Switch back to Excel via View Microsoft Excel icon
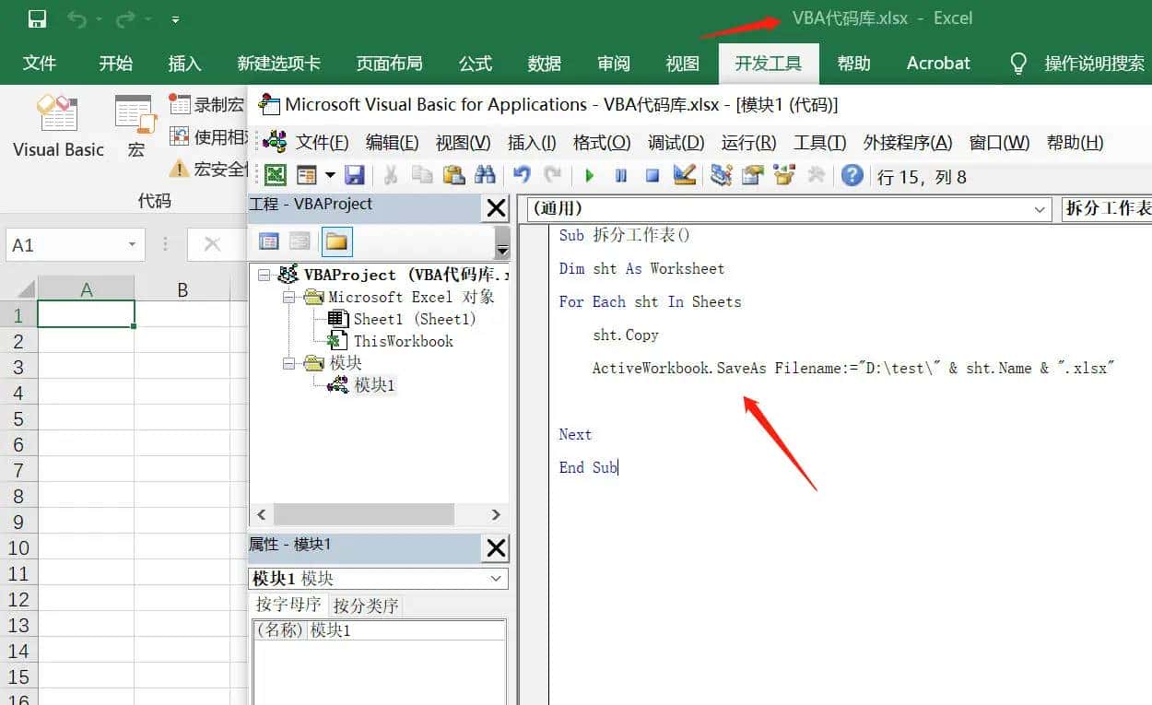Image resolution: width=1152 pixels, height=705 pixels. pos(275,176)
